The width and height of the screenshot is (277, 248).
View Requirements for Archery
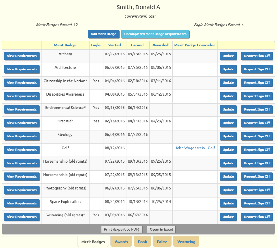pyautogui.click(x=22, y=56)
